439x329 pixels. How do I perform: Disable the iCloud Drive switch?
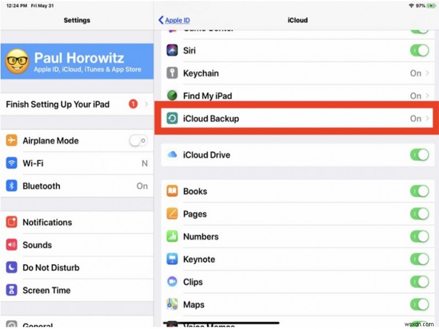pos(419,155)
